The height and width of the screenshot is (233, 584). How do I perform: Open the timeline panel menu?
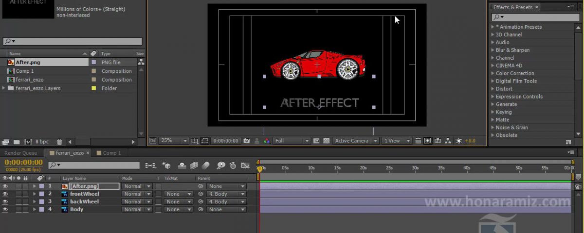pyautogui.click(x=571, y=152)
